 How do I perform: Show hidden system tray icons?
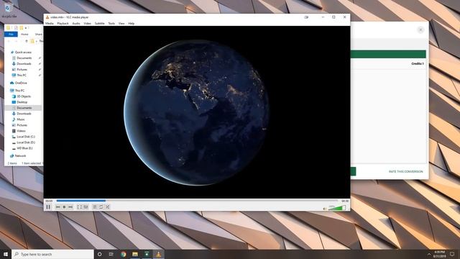[429, 254]
